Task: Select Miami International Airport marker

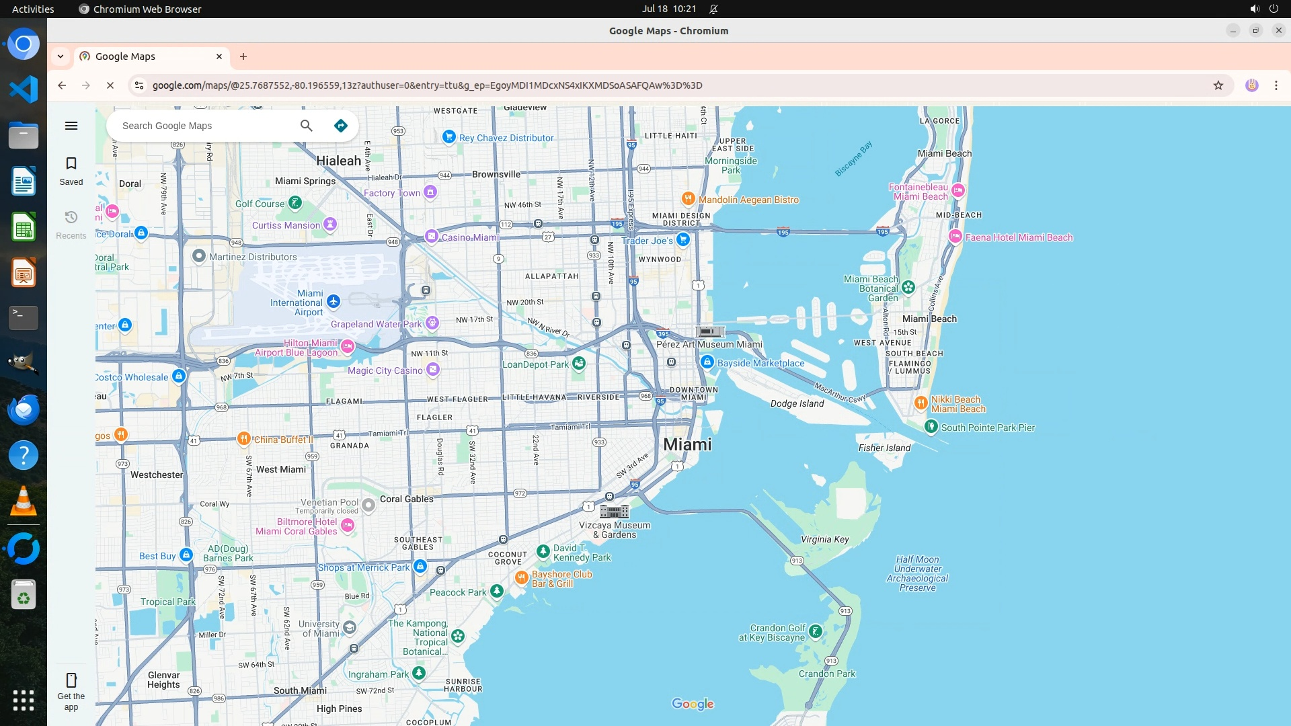Action: click(334, 301)
